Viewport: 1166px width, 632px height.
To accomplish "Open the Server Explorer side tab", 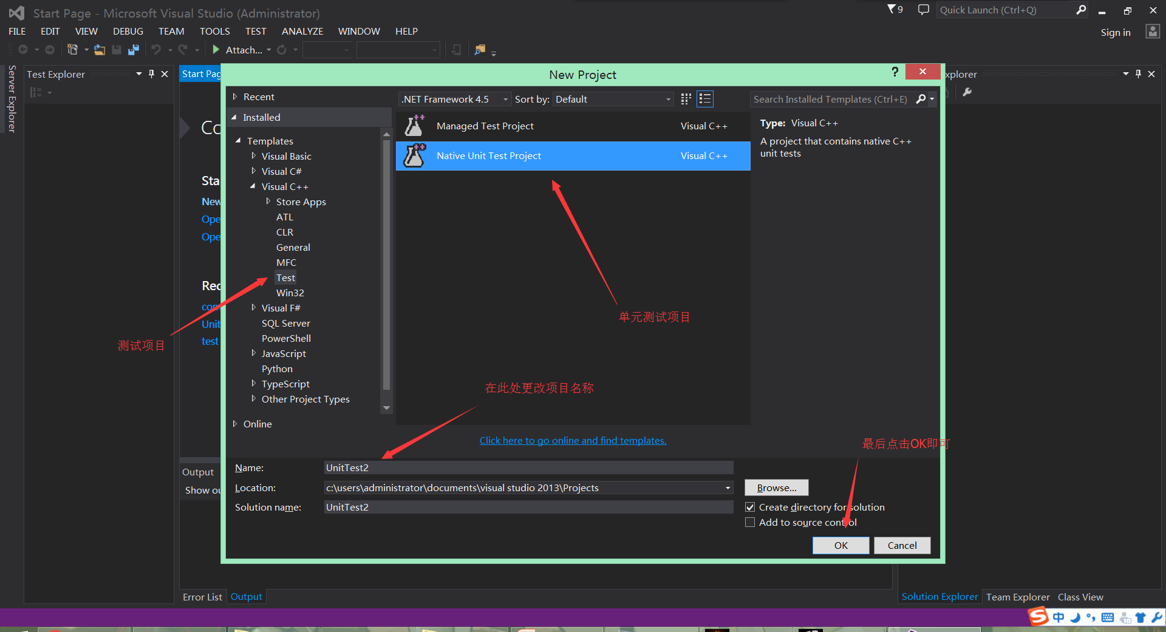I will (x=12, y=98).
